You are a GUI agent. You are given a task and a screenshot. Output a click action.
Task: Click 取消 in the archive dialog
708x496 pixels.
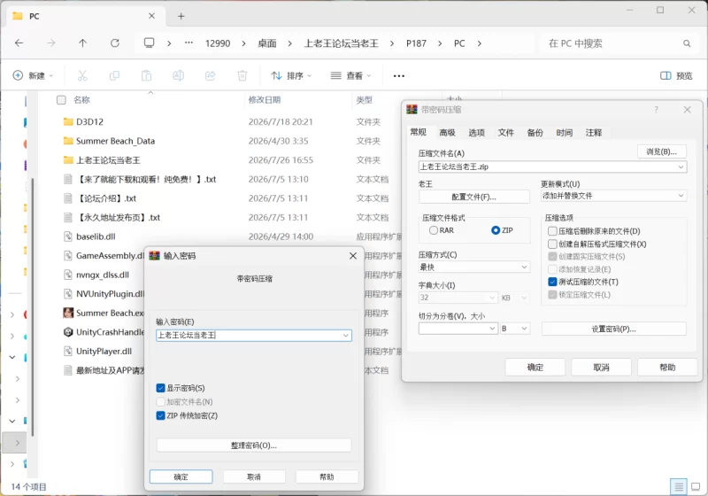(x=602, y=368)
